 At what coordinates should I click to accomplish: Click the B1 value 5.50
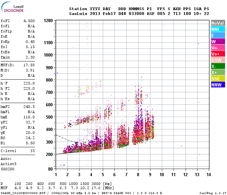[x=30, y=143]
